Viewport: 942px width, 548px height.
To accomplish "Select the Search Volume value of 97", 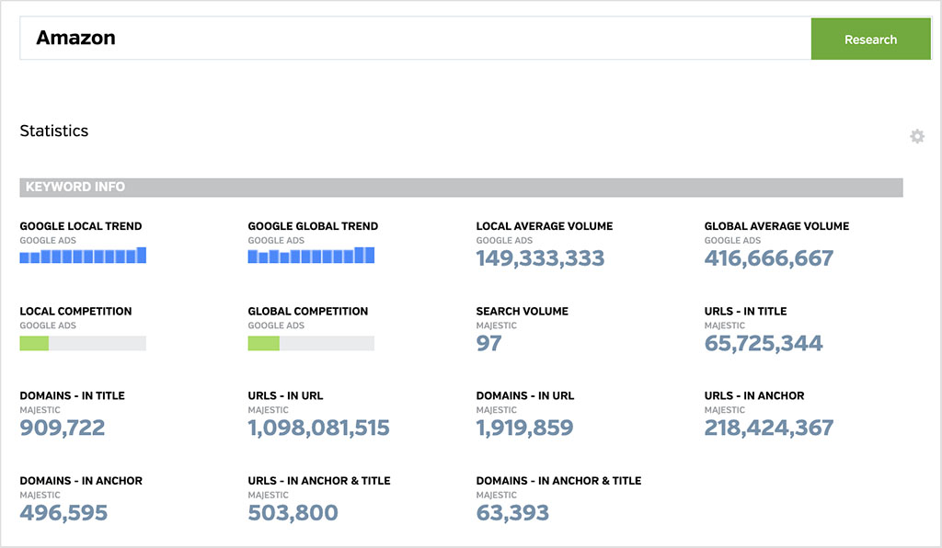I will click(x=489, y=342).
